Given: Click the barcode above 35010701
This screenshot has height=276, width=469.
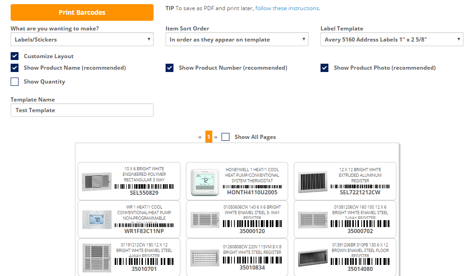Looking at the screenshot, I should (144, 261).
